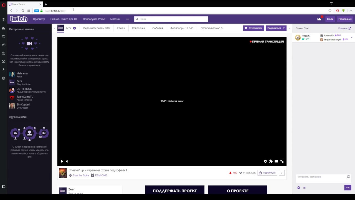Open chat viewer list icon
This screenshot has width=355, height=200.
tap(304, 187)
